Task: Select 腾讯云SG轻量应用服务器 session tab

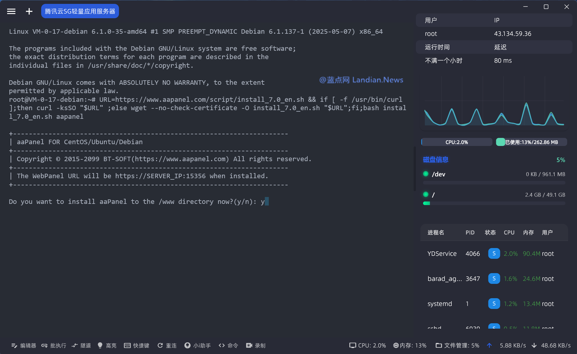Action: [80, 11]
